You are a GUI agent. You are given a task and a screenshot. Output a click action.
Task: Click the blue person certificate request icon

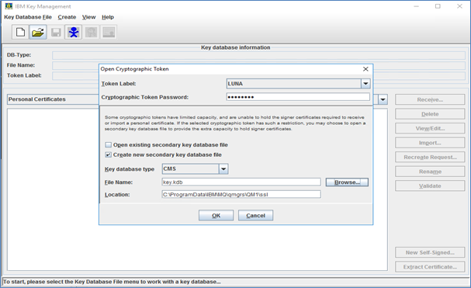[x=73, y=32]
